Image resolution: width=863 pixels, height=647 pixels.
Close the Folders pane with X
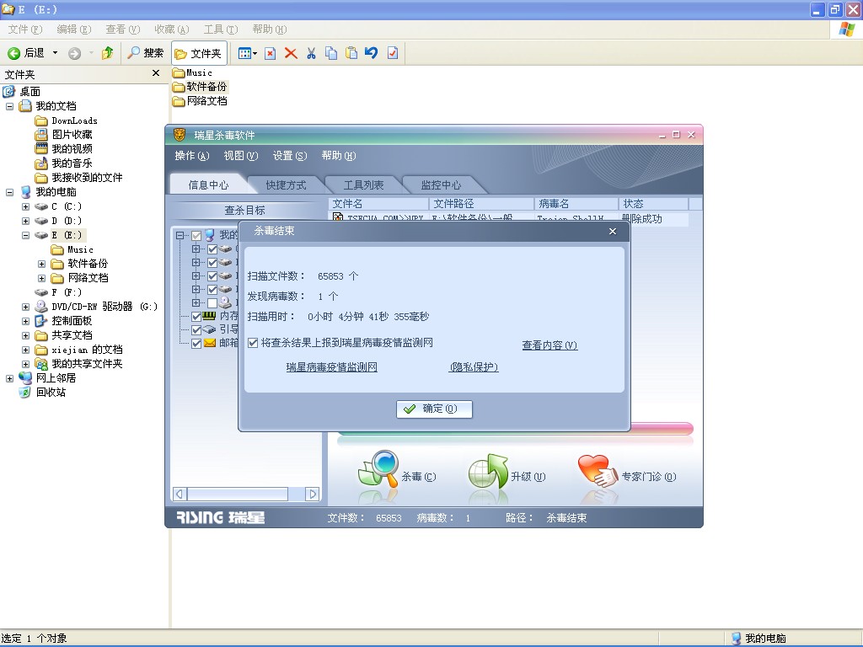[x=156, y=73]
